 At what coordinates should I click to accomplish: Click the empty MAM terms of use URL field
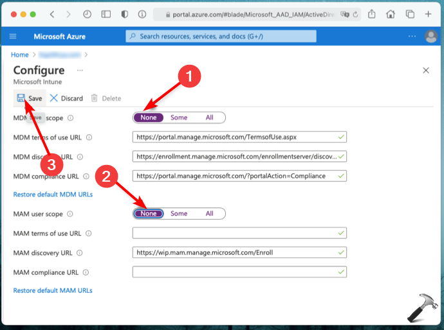pos(239,233)
